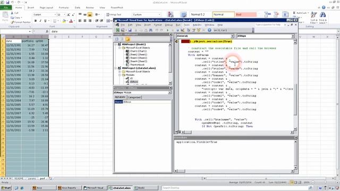Image resolution: width=340 pixels, height=191 pixels.
Task: Switch to Normal view in Excel status bar
Action: (292, 183)
